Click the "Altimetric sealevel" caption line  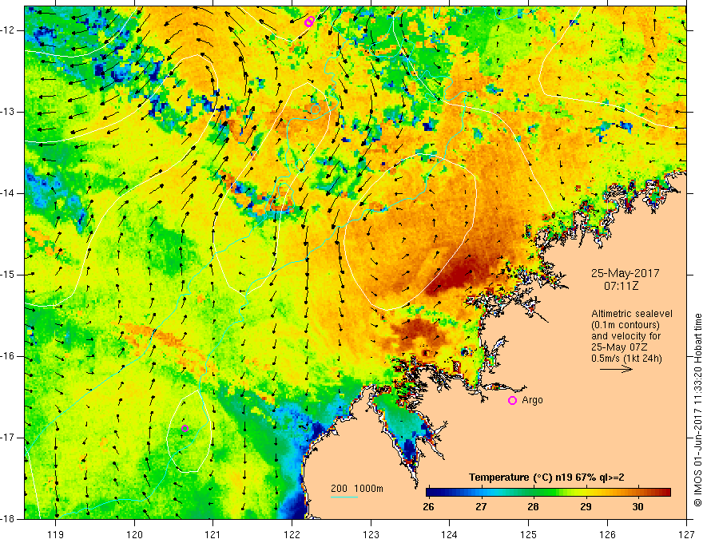coord(632,314)
